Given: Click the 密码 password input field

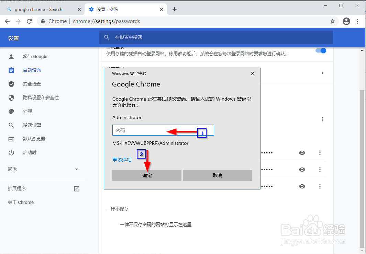Looking at the screenshot, I should coord(163,130).
